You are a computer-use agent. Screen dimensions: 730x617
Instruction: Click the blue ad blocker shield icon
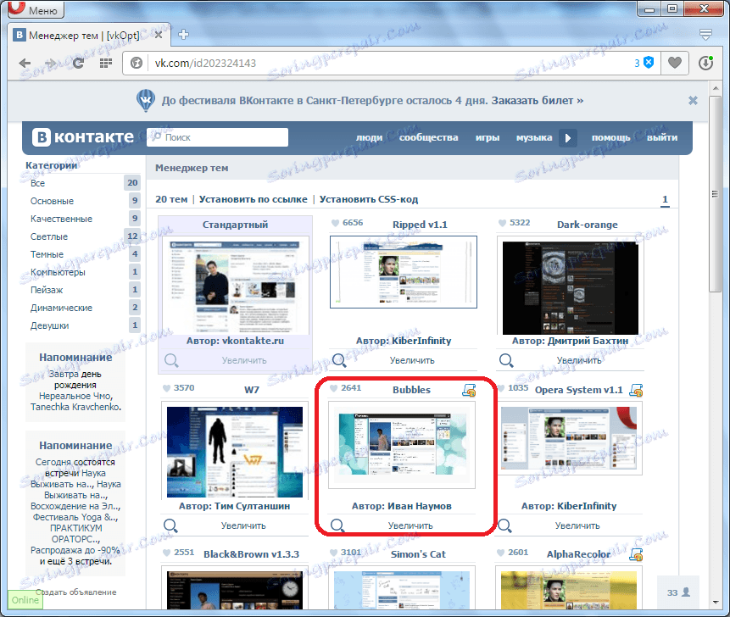649,63
